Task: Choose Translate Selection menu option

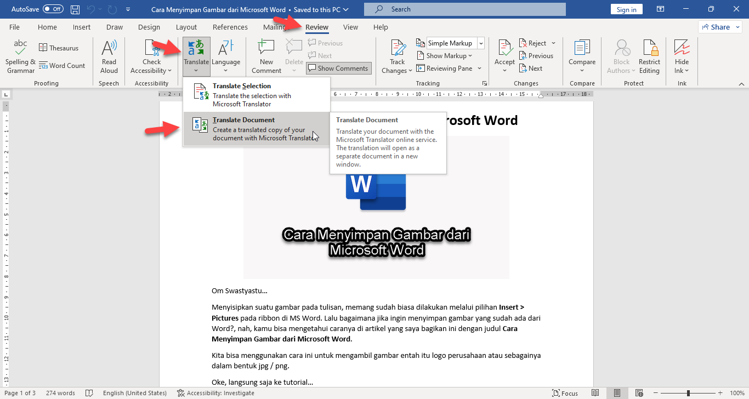Action: click(257, 95)
